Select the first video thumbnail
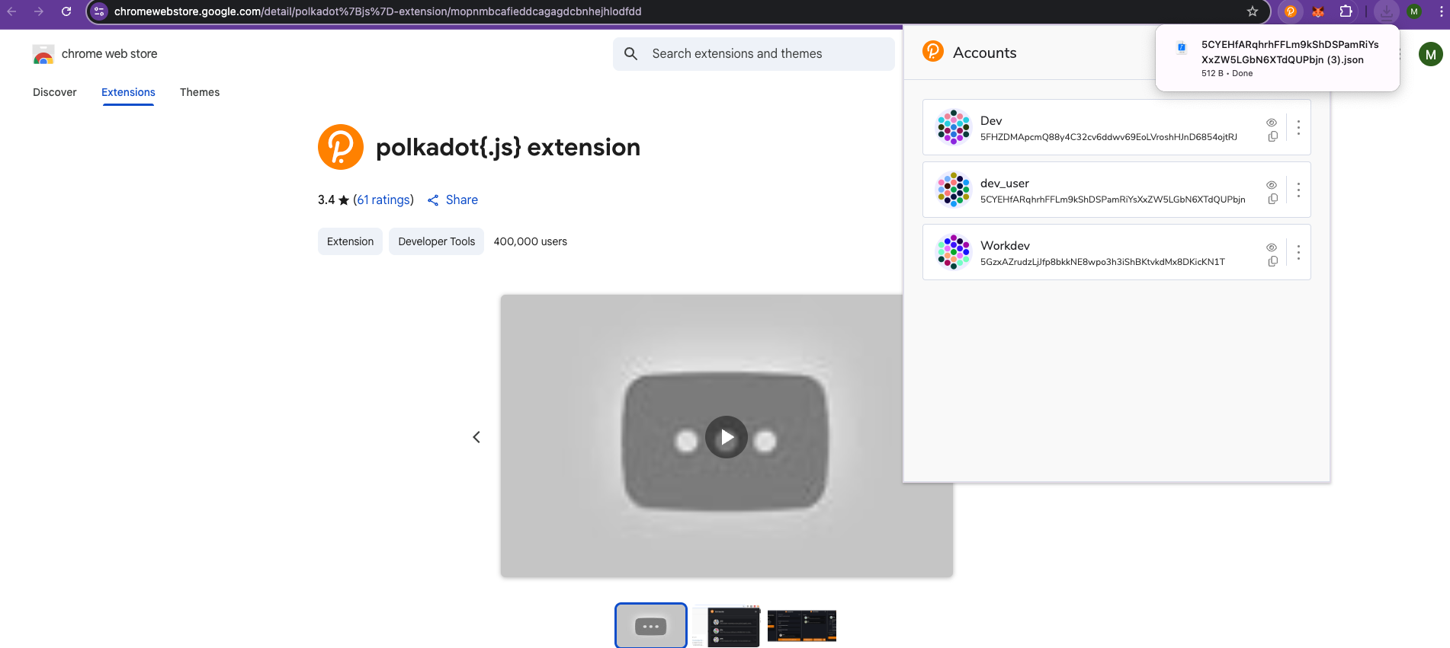The width and height of the screenshot is (1450, 648). [651, 626]
